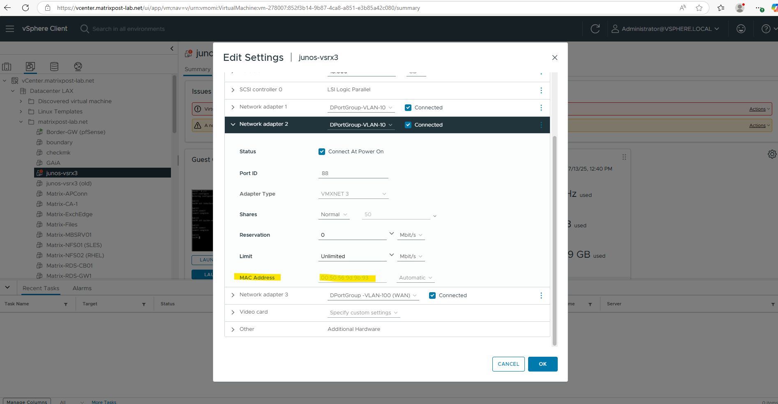Click the Reservation value field
778x404 pixels.
(x=353, y=235)
